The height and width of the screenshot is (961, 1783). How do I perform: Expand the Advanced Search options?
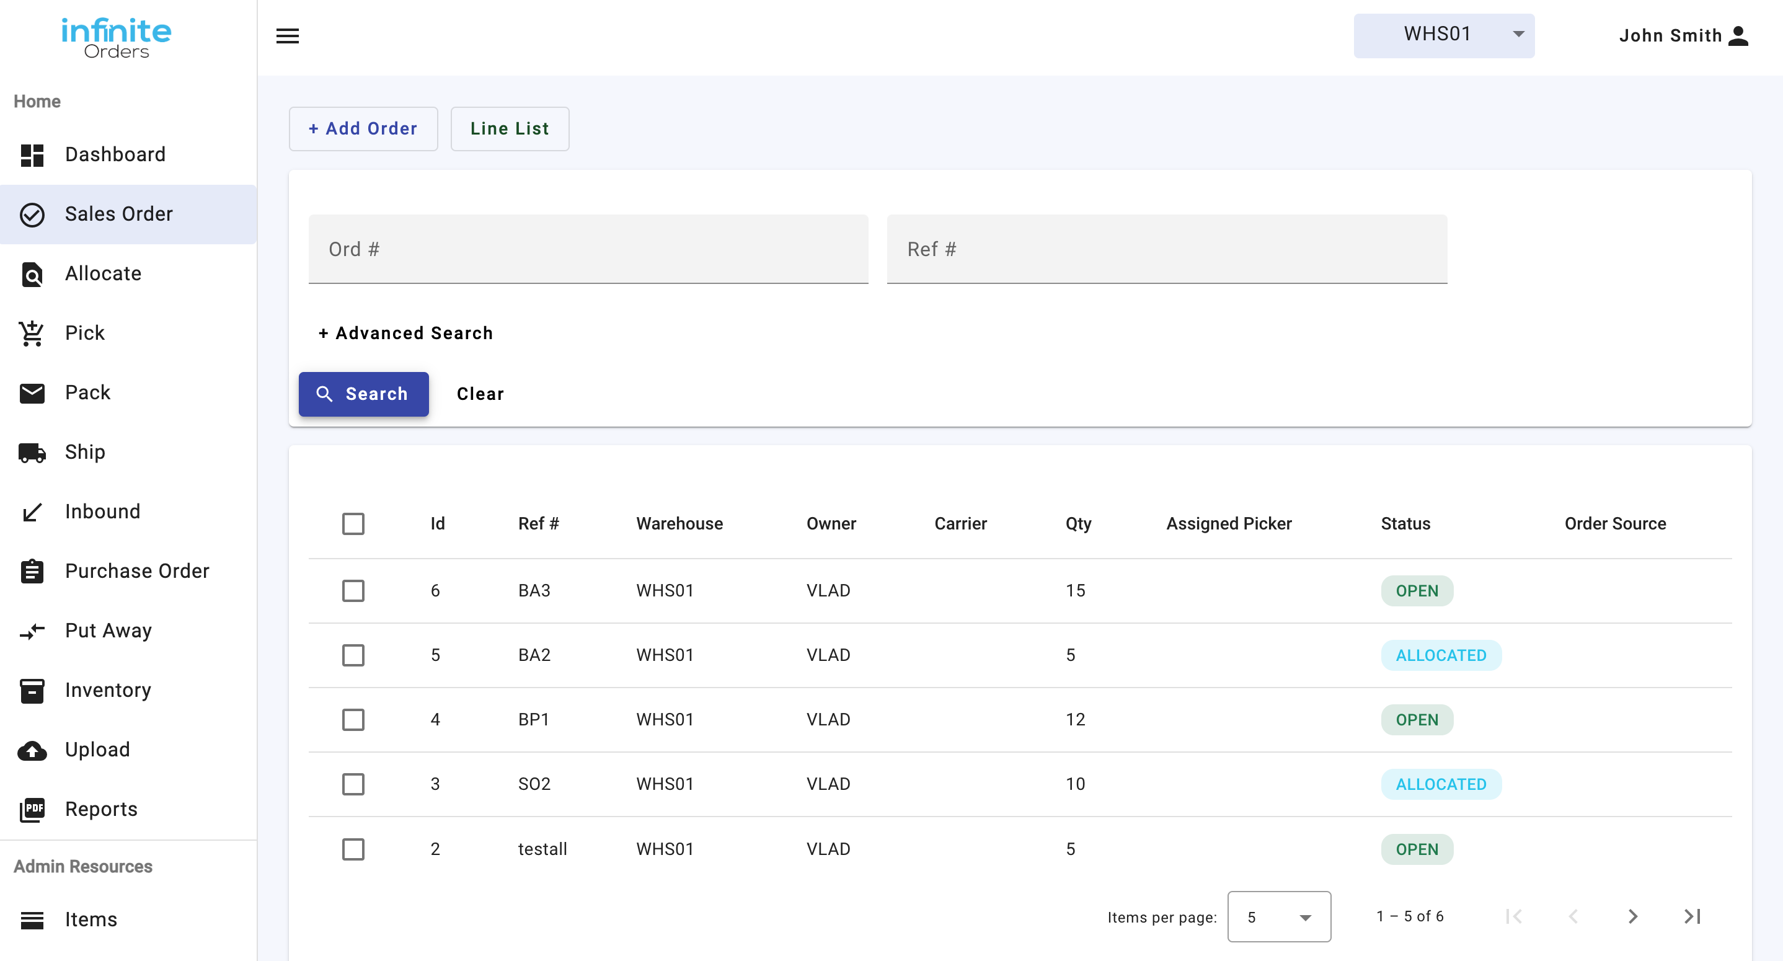(x=405, y=333)
